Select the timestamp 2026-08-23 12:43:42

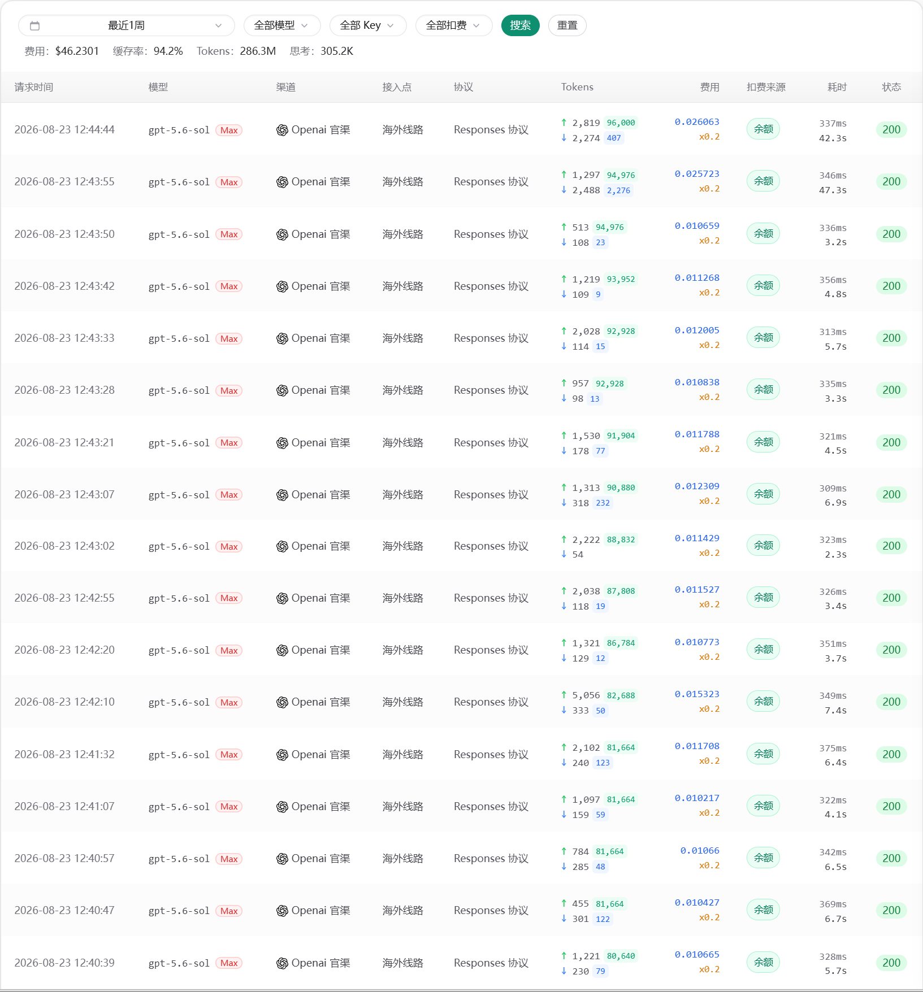tap(64, 286)
